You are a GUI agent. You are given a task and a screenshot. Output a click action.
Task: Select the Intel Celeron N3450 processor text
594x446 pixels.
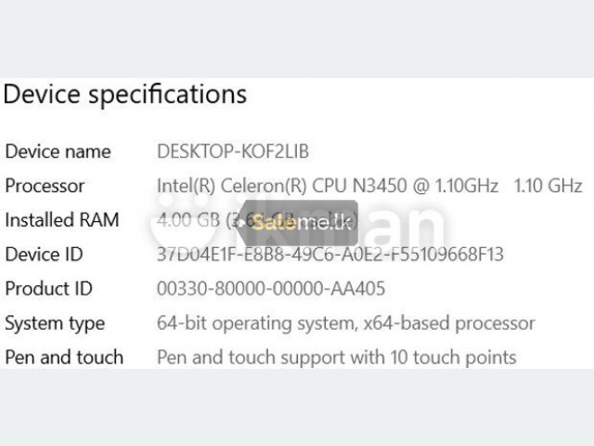[328, 186]
